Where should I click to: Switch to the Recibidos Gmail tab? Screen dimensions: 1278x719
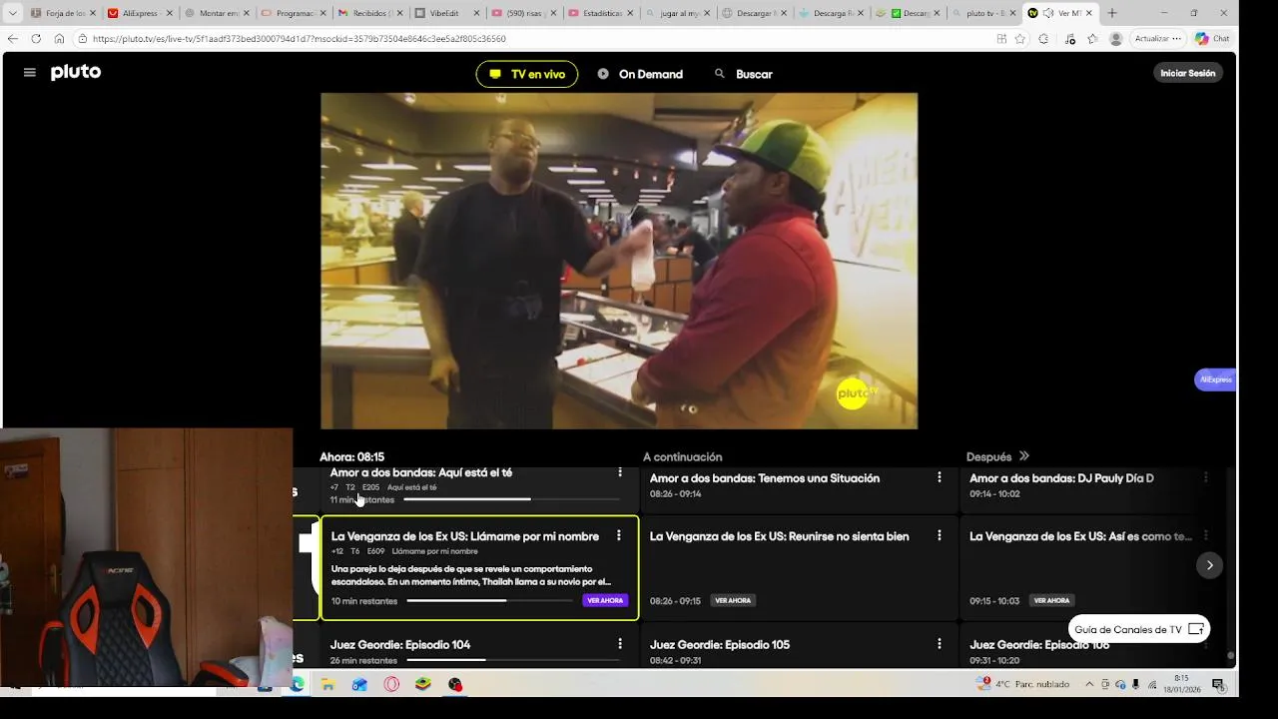(x=368, y=13)
